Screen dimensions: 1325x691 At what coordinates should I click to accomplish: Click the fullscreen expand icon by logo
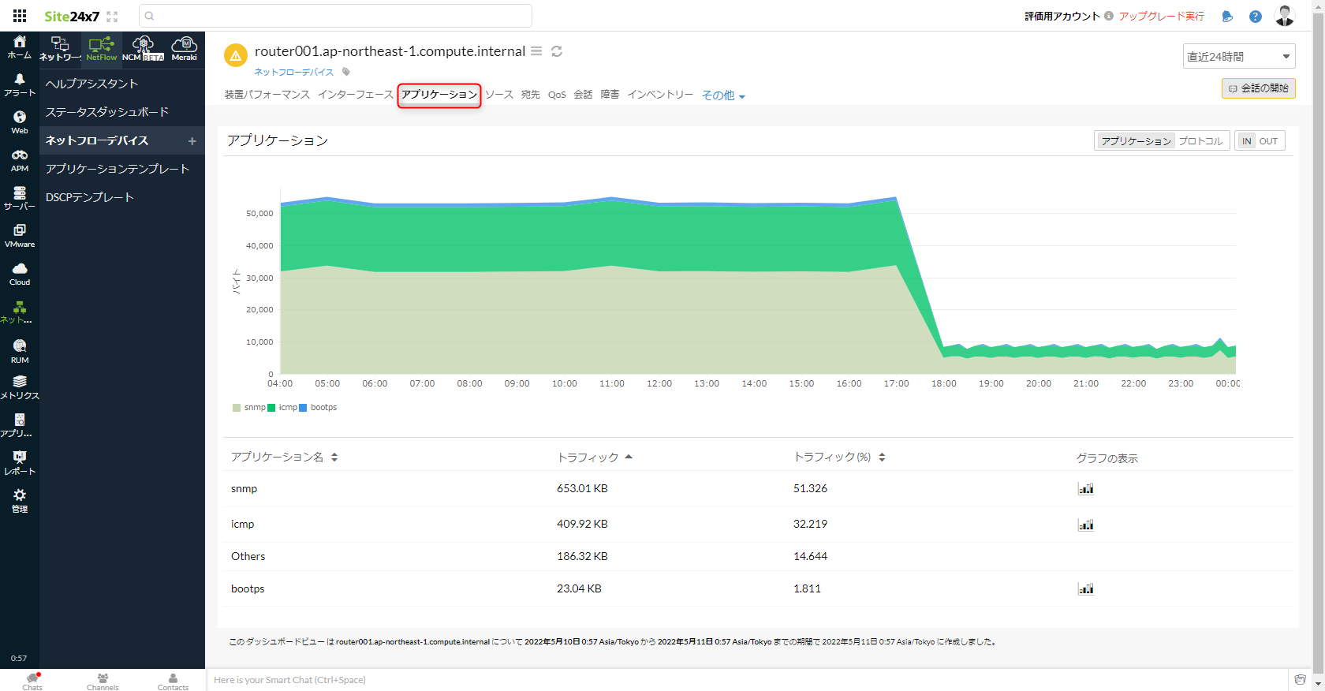click(x=112, y=17)
